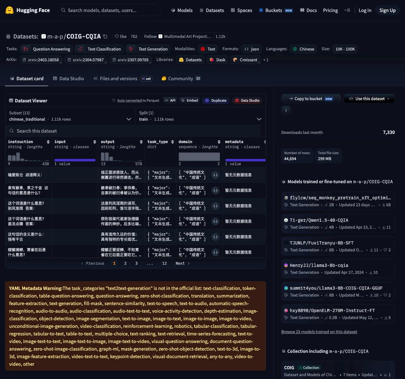
Task: Switch to the Dataset card tab
Action: click(x=27, y=79)
